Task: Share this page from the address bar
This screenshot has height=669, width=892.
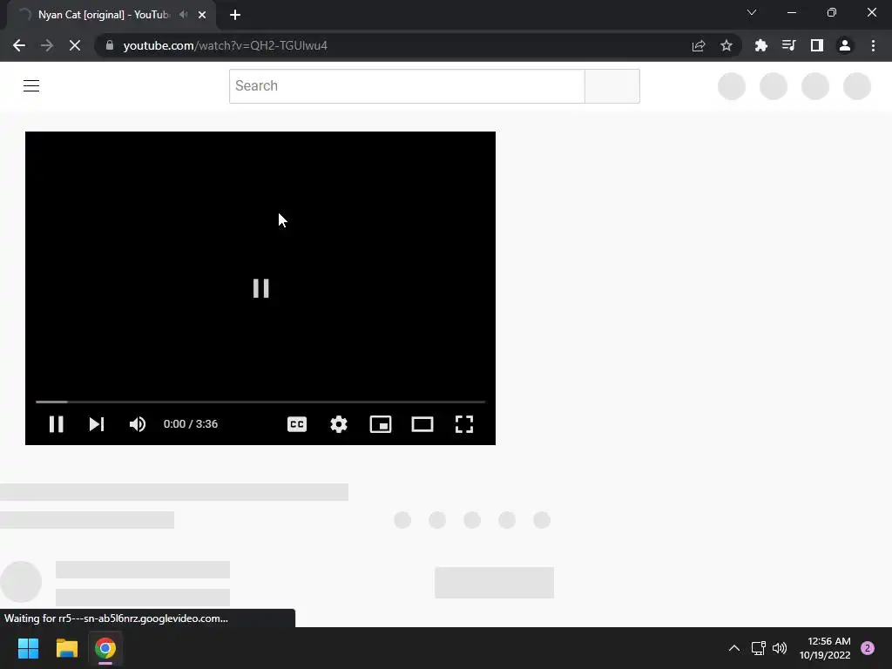Action: [x=699, y=45]
